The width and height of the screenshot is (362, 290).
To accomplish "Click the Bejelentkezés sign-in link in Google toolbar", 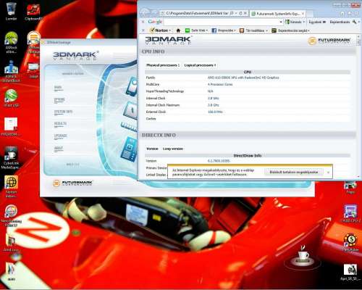I will (340, 22).
